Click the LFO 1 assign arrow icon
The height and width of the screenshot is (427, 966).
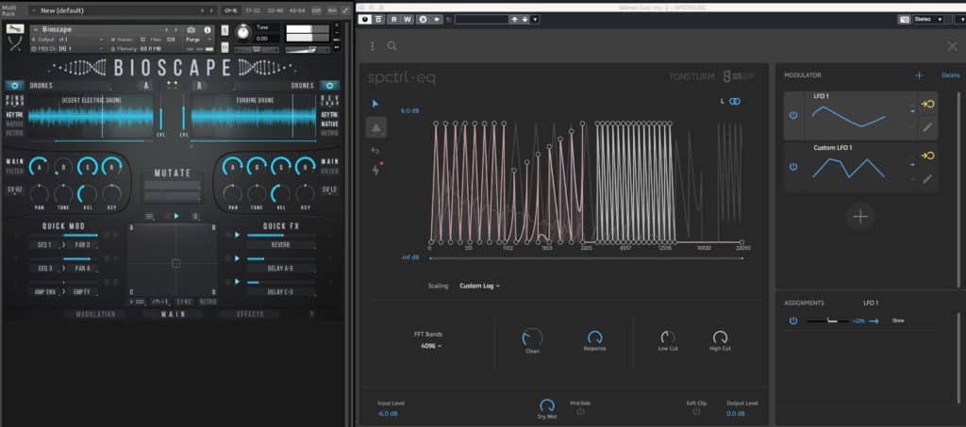pyautogui.click(x=927, y=104)
